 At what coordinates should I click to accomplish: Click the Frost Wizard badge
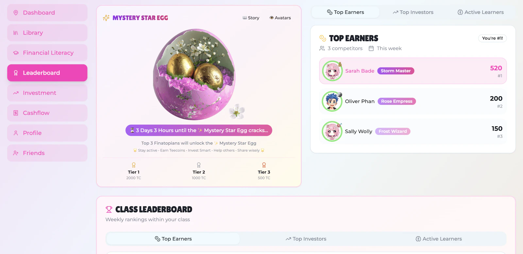393,131
